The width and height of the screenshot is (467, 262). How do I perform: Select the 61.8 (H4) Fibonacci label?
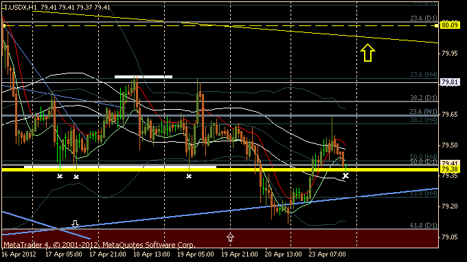424,193
